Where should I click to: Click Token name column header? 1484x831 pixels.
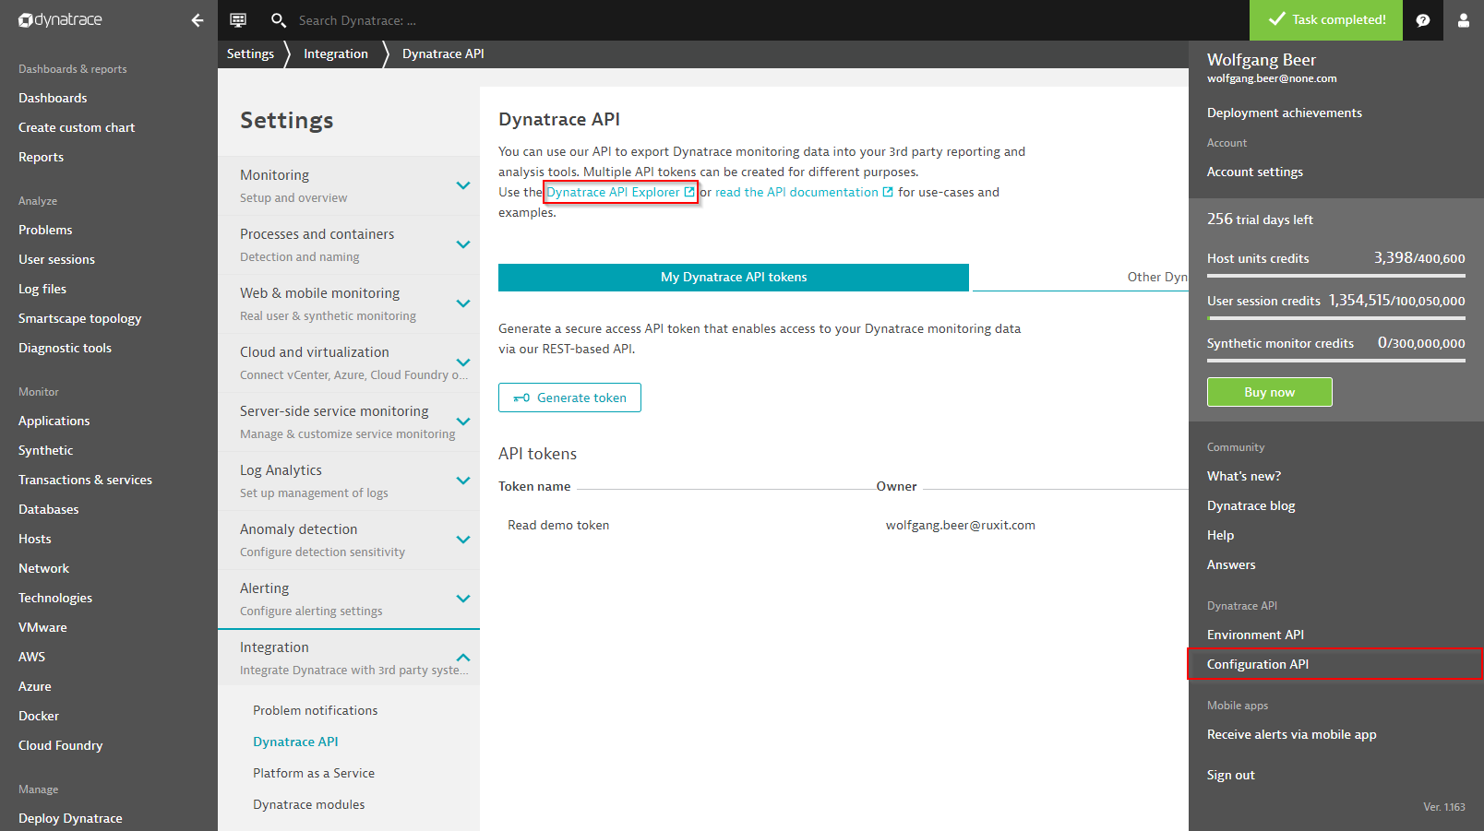534,486
